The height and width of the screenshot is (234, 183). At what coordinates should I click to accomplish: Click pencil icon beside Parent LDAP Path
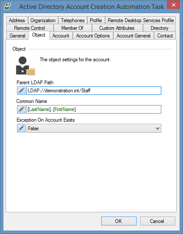click(21, 91)
